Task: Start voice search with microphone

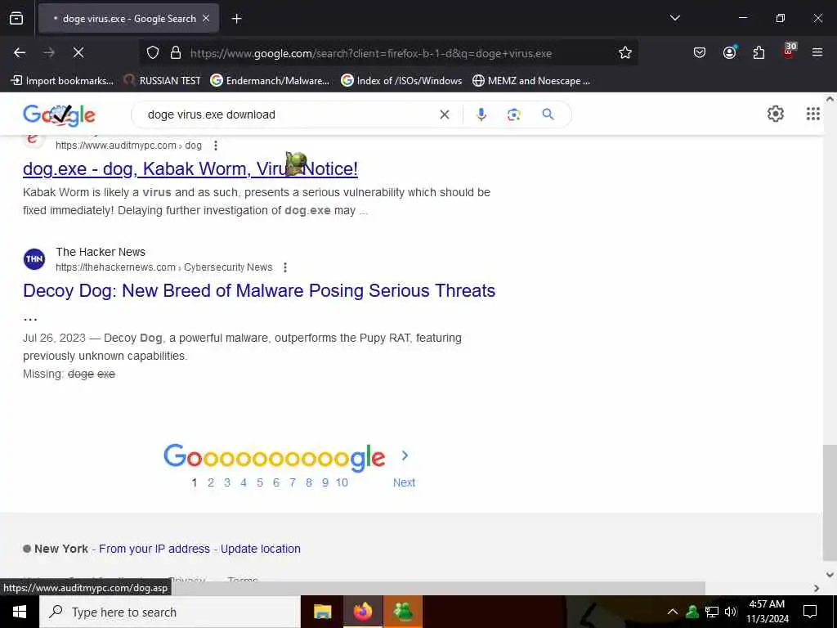Action: tap(481, 114)
